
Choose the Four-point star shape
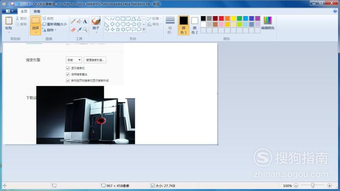[x=113, y=29]
